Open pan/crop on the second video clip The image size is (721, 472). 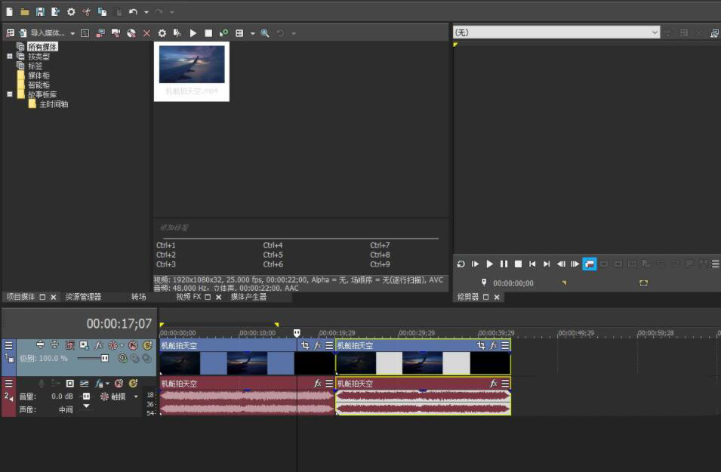pos(481,345)
